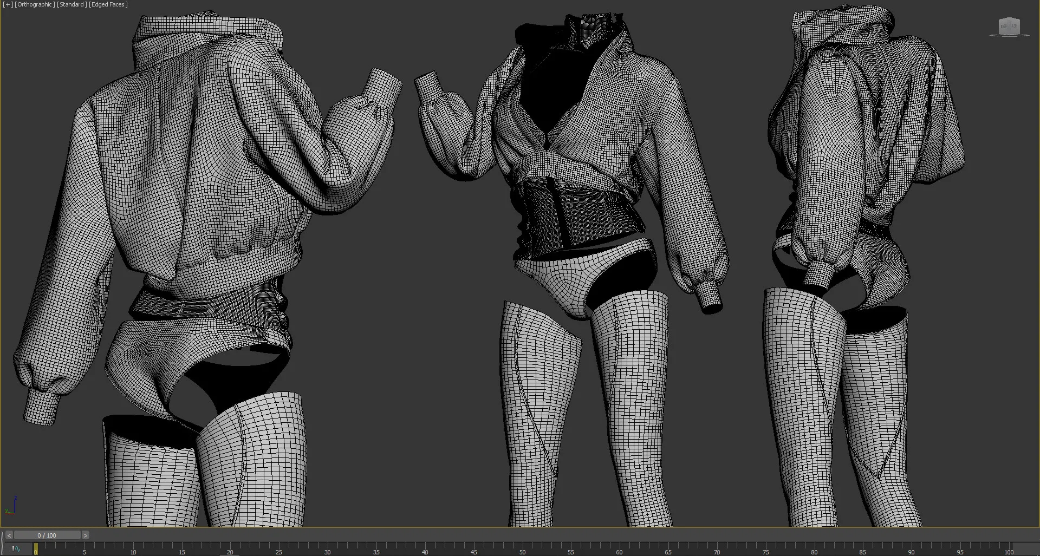Step to previous frame with left arrow
This screenshot has height=556, width=1040.
[x=9, y=535]
